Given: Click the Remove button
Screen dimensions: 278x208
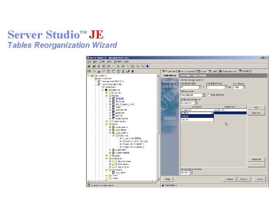Looking at the screenshot, I should [256, 113].
